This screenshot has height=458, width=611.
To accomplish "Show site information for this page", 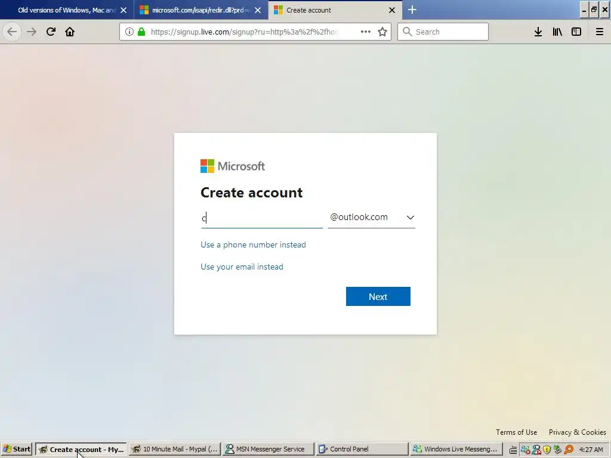I will tap(129, 32).
